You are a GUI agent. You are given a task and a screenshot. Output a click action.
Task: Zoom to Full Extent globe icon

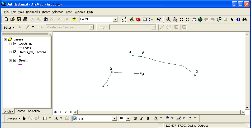200,19
